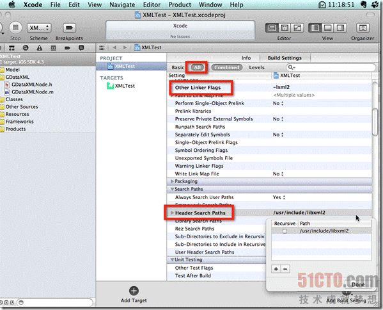
Task: Open the XM... scheme selector
Action: point(39,28)
